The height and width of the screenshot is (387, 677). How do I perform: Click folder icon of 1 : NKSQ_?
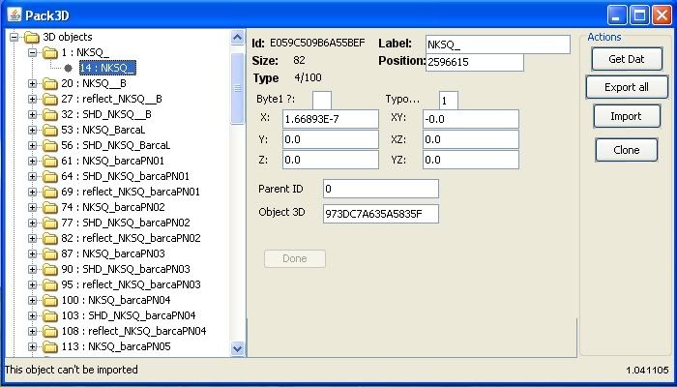tap(50, 52)
